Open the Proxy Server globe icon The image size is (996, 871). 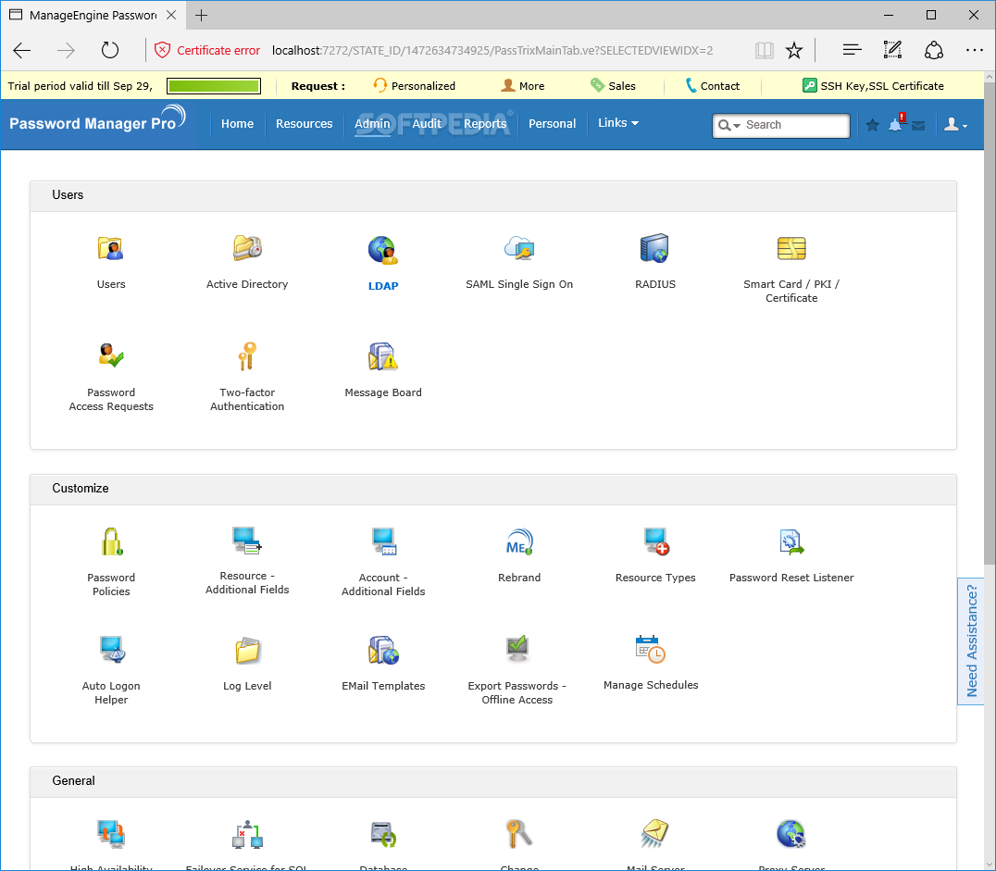point(791,834)
